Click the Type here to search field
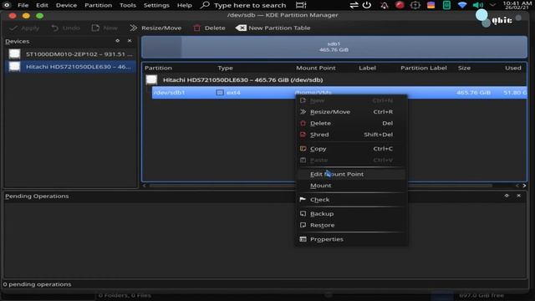 pyautogui.click(x=250, y=5)
